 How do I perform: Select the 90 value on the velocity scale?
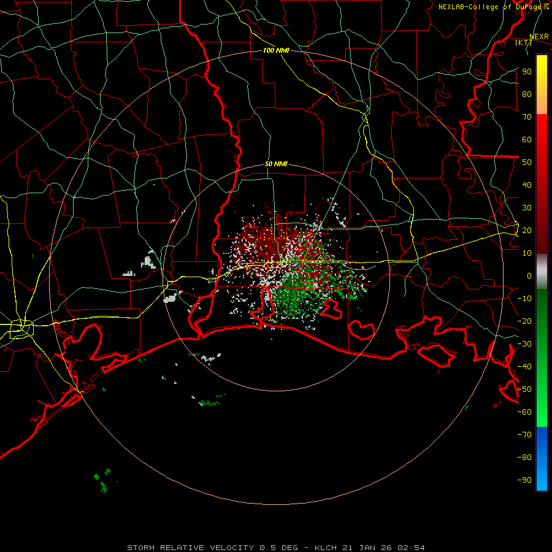click(527, 72)
